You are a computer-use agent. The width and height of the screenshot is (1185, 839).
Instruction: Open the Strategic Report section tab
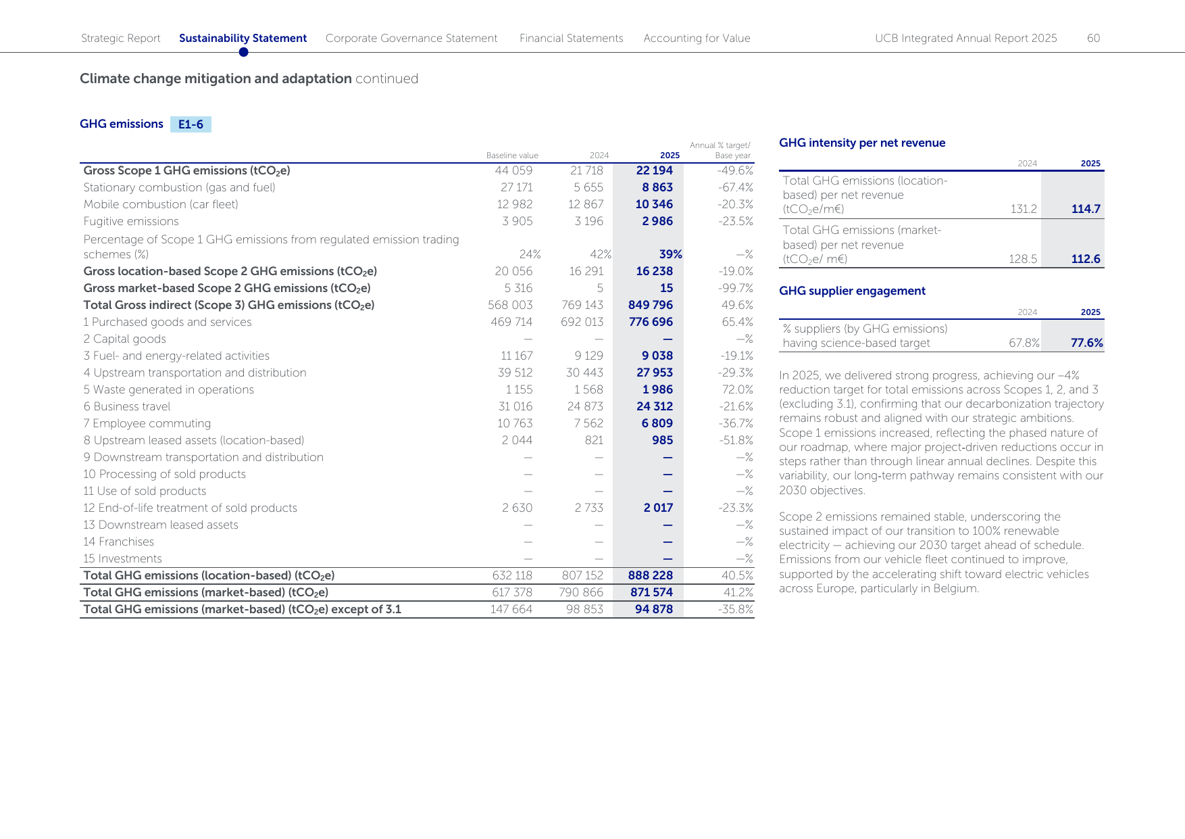point(121,39)
